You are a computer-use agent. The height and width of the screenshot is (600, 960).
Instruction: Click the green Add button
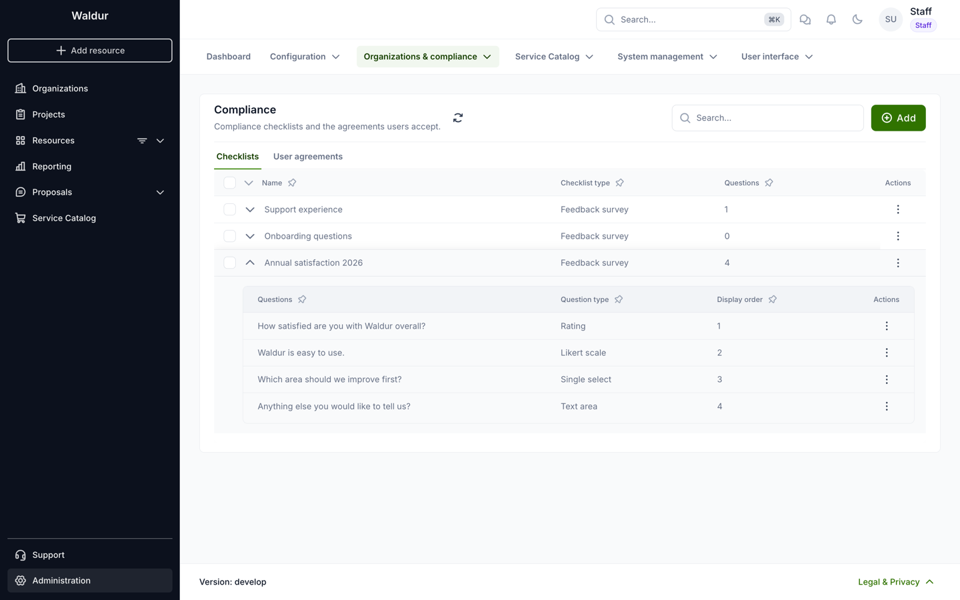(x=898, y=118)
